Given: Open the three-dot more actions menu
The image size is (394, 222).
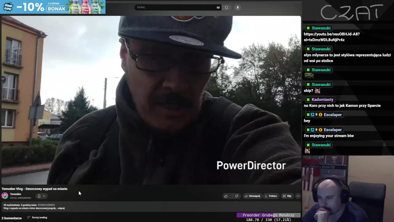Looking at the screenshot, I should (x=298, y=196).
